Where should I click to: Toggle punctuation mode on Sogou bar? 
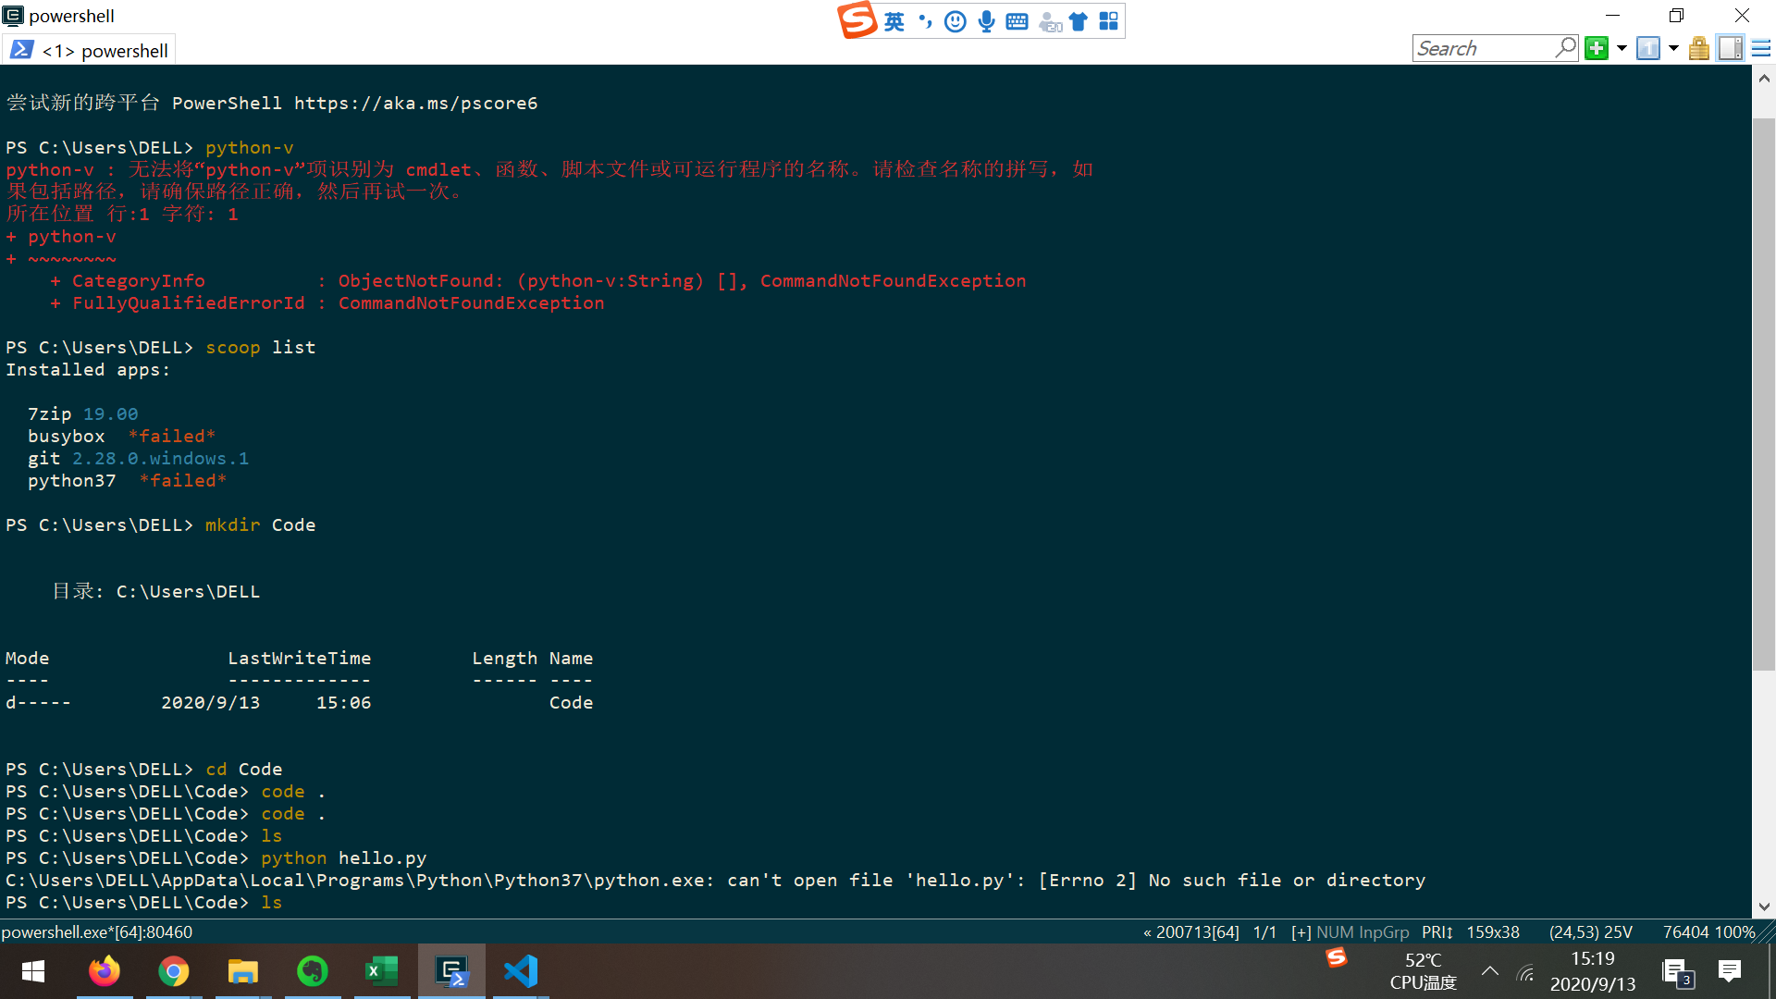(x=924, y=21)
